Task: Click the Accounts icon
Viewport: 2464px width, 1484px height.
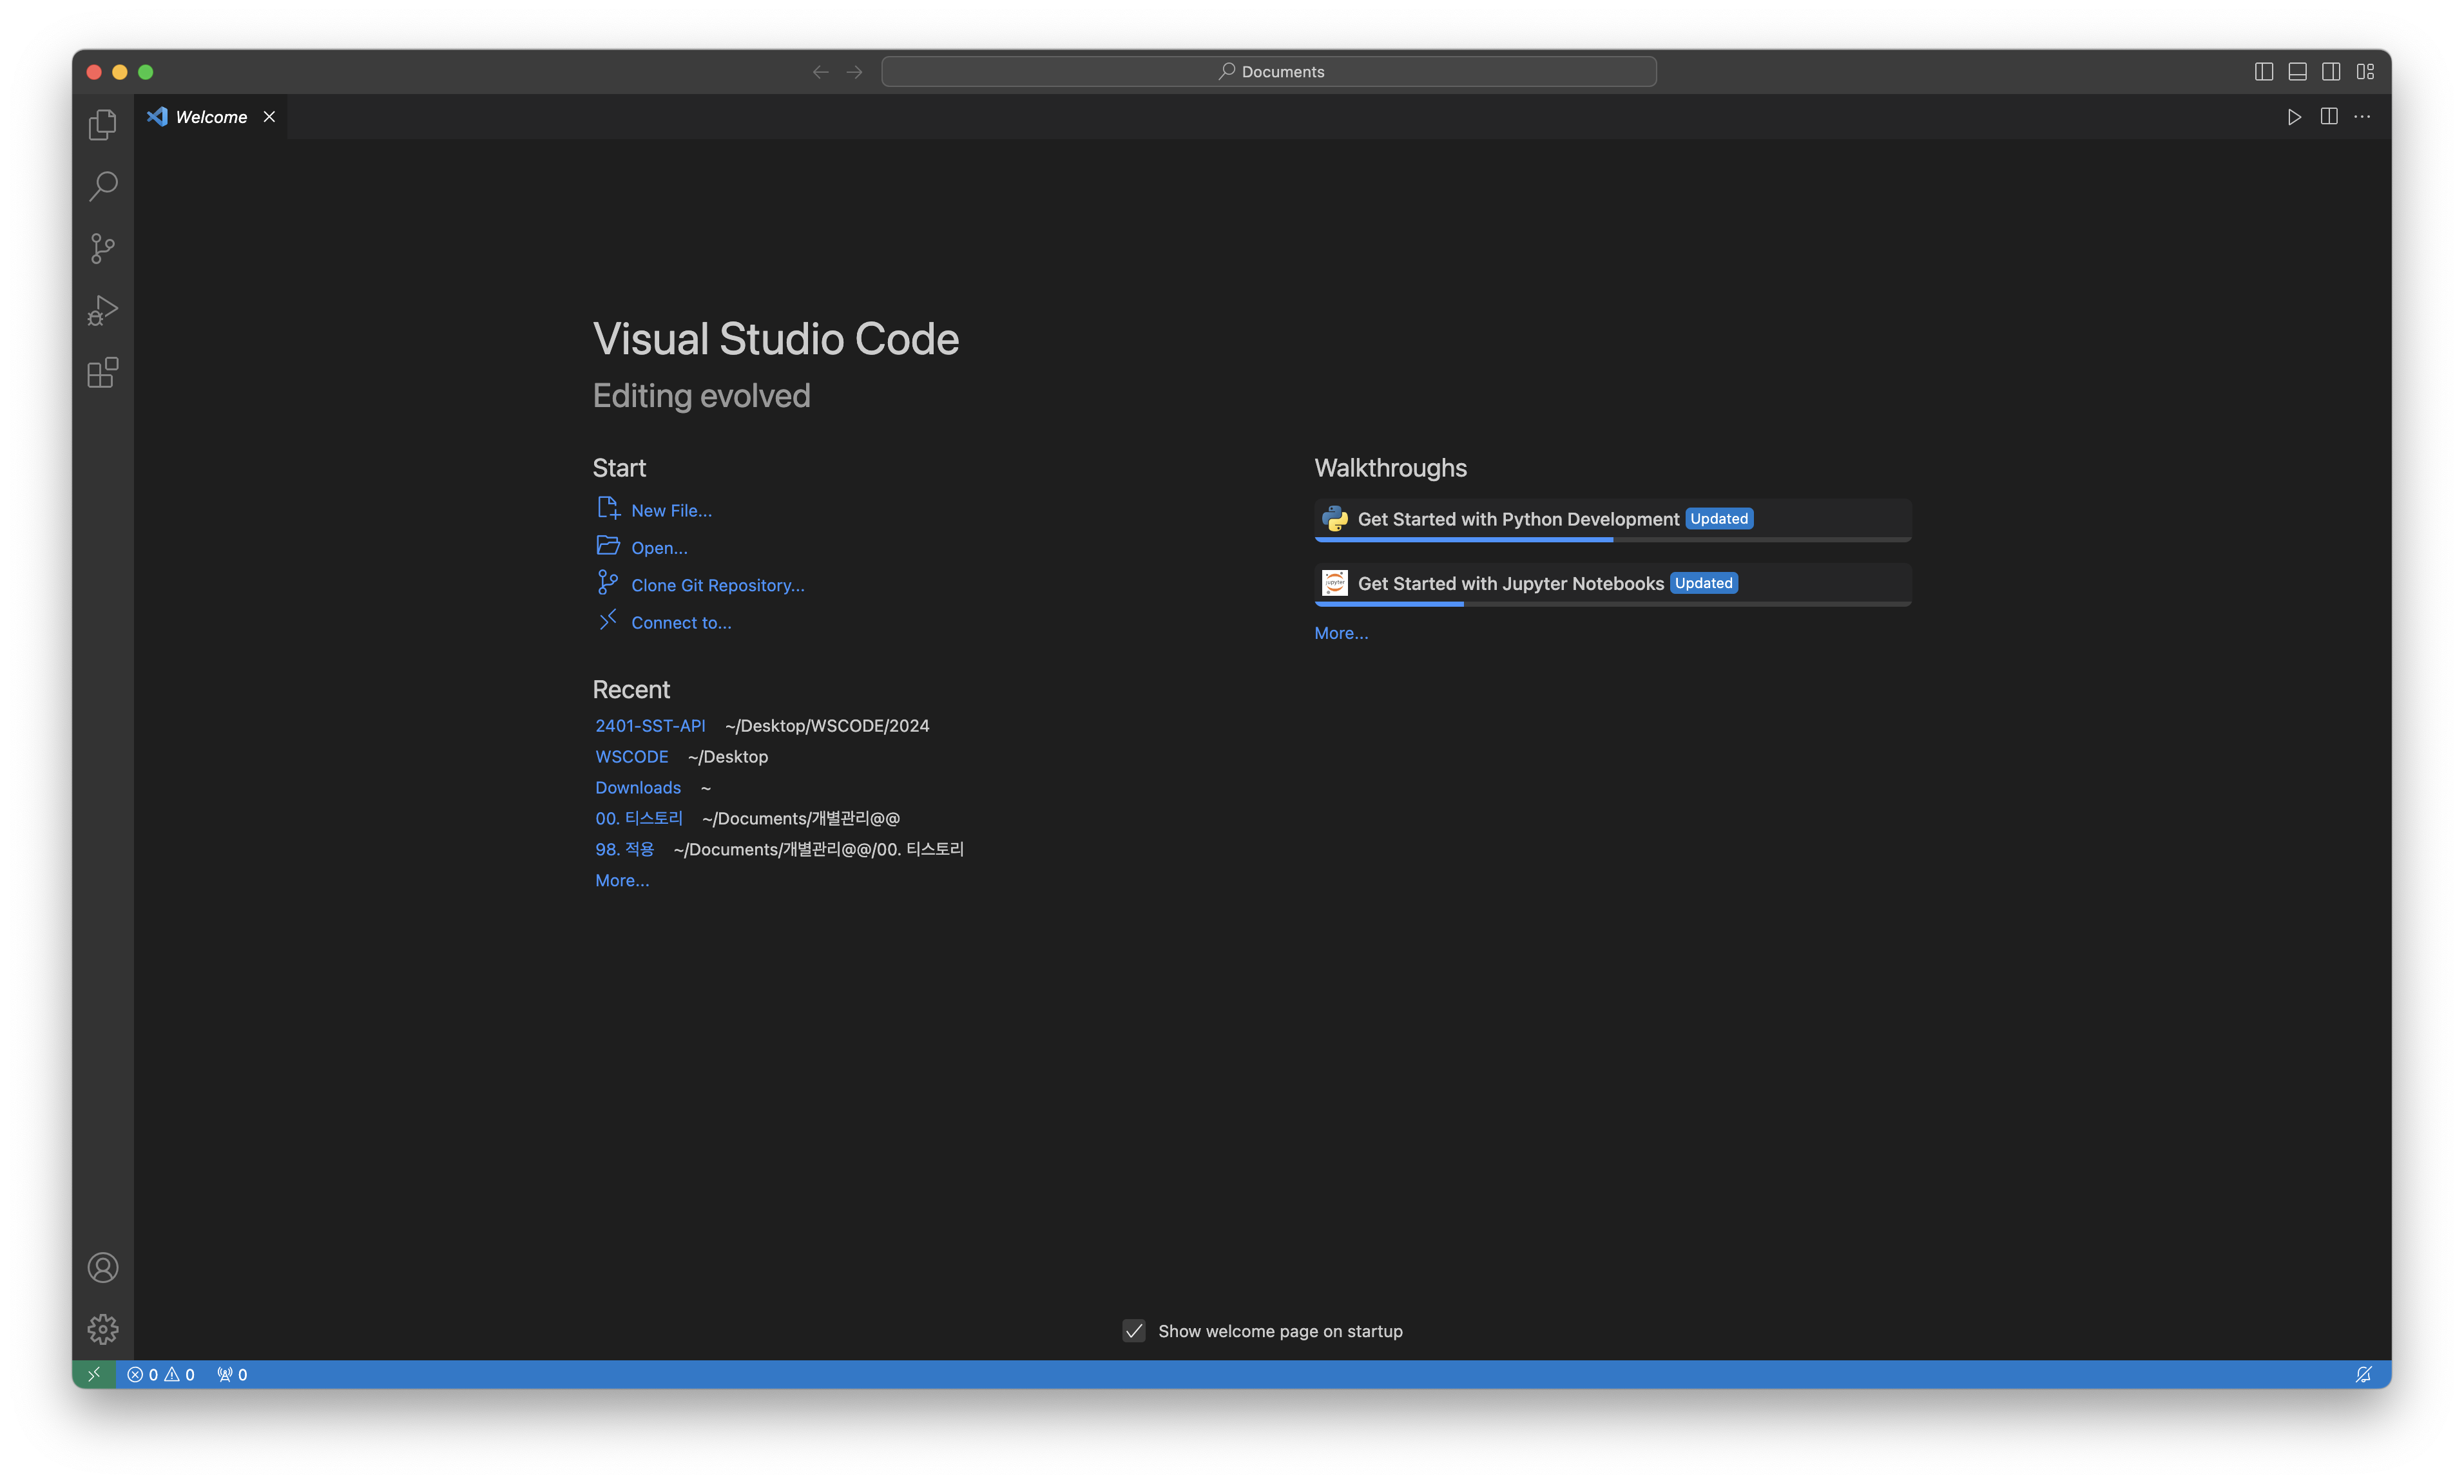Action: tap(102, 1267)
